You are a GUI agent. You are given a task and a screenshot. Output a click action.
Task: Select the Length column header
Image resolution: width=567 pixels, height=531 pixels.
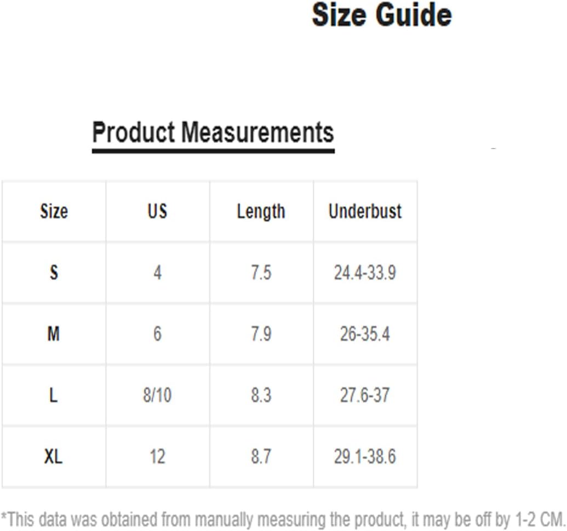(261, 212)
